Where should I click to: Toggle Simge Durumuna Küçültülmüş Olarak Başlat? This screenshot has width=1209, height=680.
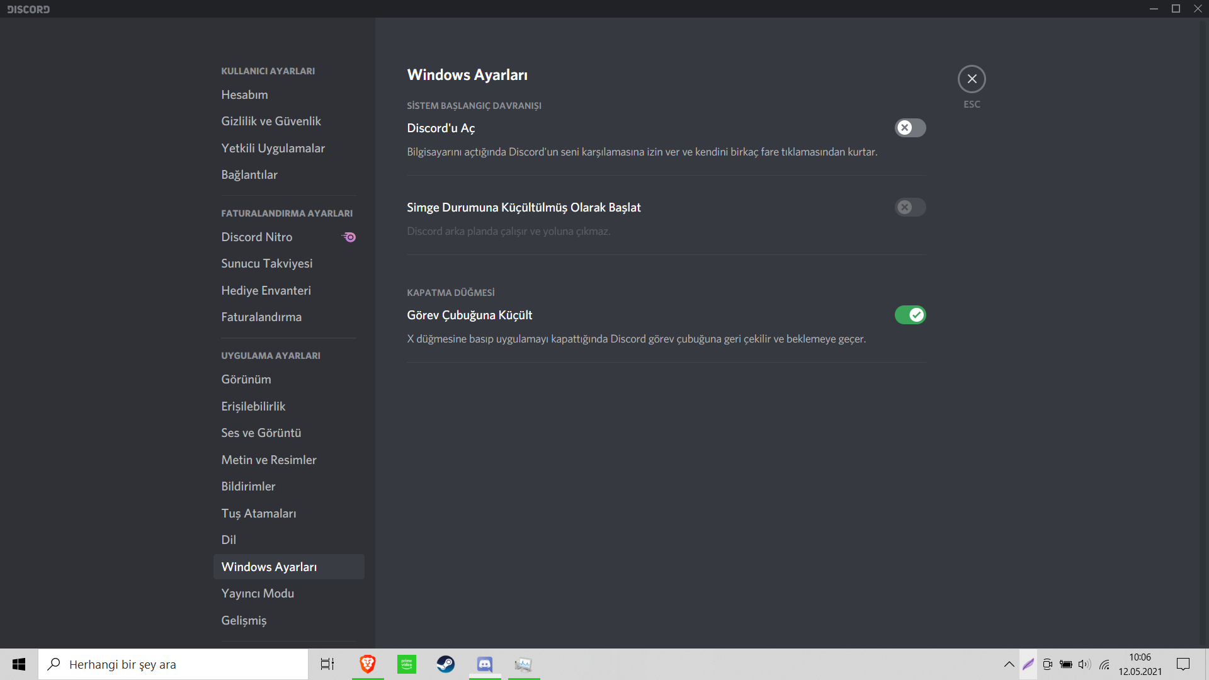[x=910, y=207]
